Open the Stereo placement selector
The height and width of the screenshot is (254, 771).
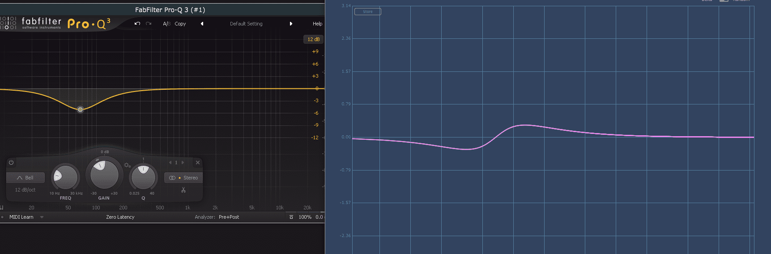pos(183,178)
